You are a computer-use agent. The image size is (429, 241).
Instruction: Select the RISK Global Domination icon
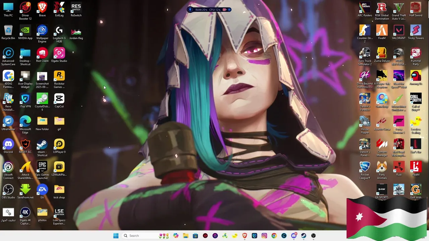point(382,11)
